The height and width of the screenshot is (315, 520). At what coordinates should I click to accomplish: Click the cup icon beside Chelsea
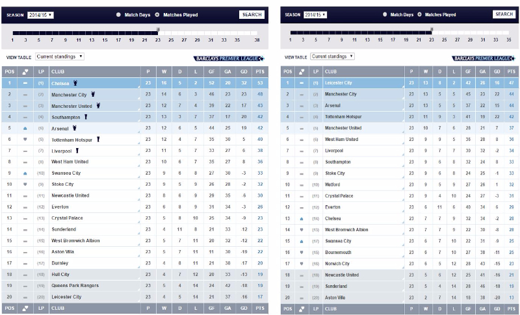coord(76,82)
